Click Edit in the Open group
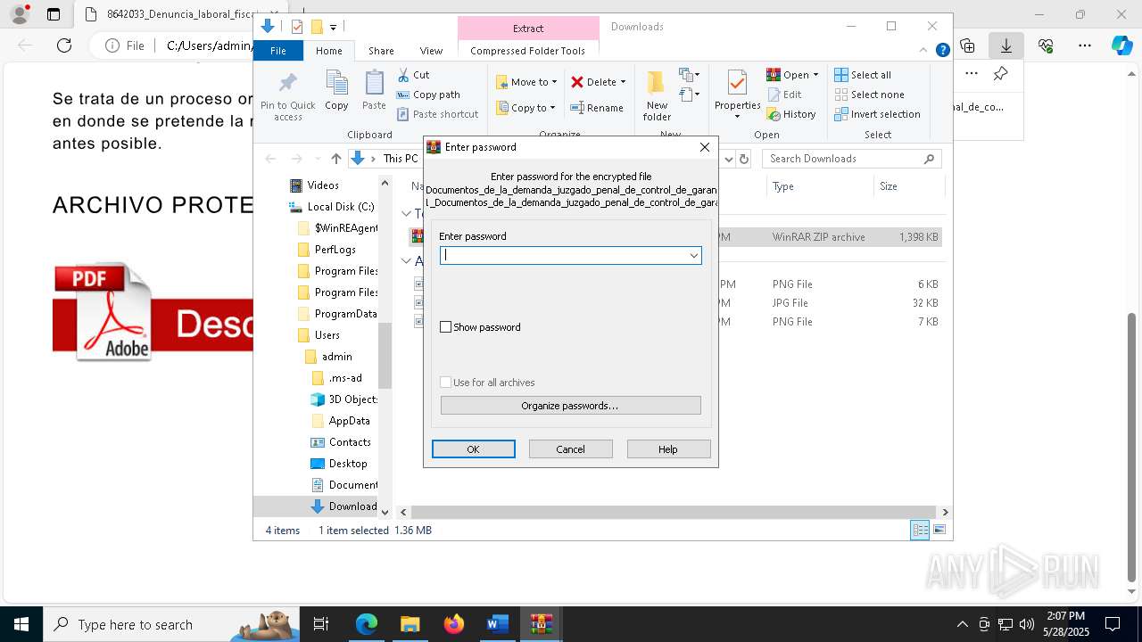Screen dimensions: 1142x642 [783, 95]
